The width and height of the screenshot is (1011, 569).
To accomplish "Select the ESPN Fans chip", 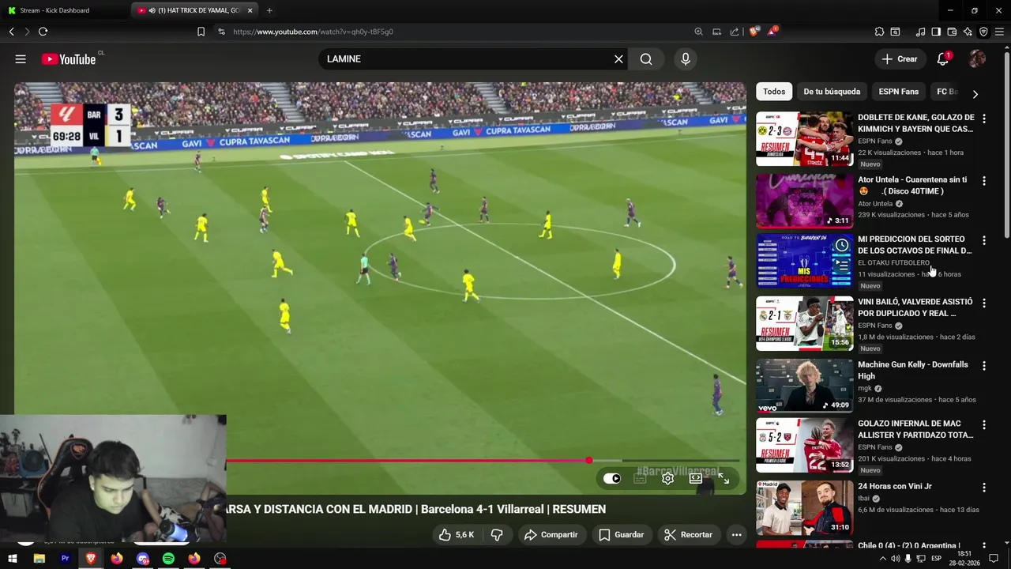I will click(899, 92).
